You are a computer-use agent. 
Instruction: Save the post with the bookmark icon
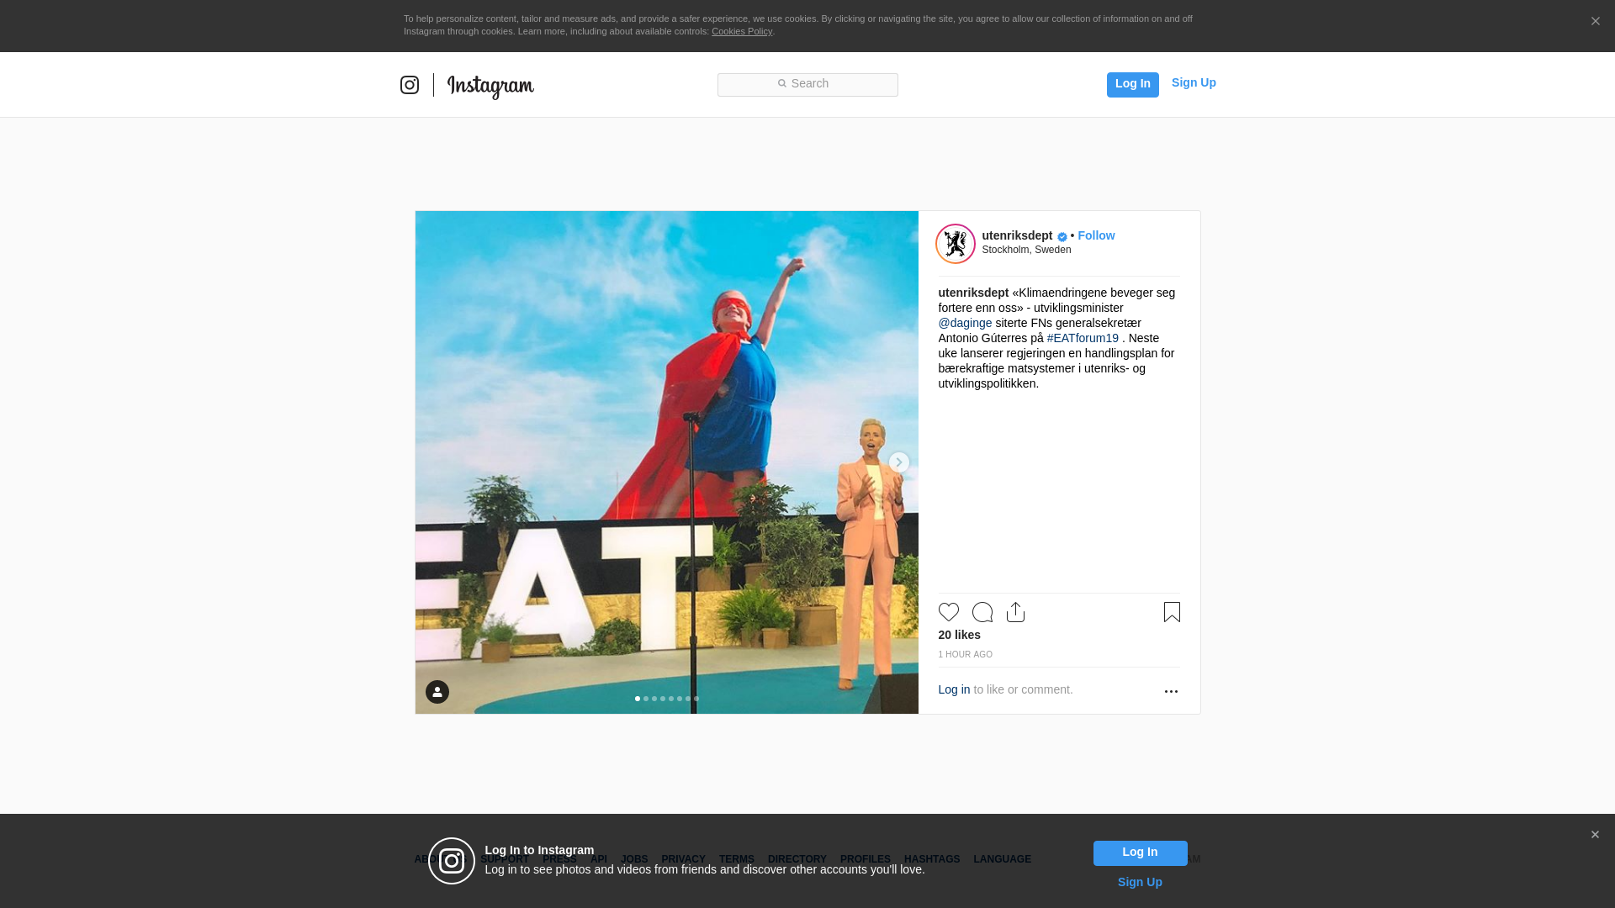1172,612
